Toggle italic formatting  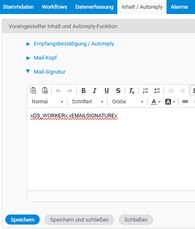point(95,91)
